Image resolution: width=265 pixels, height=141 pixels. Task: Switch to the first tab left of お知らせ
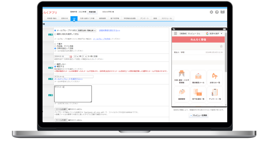(52, 18)
